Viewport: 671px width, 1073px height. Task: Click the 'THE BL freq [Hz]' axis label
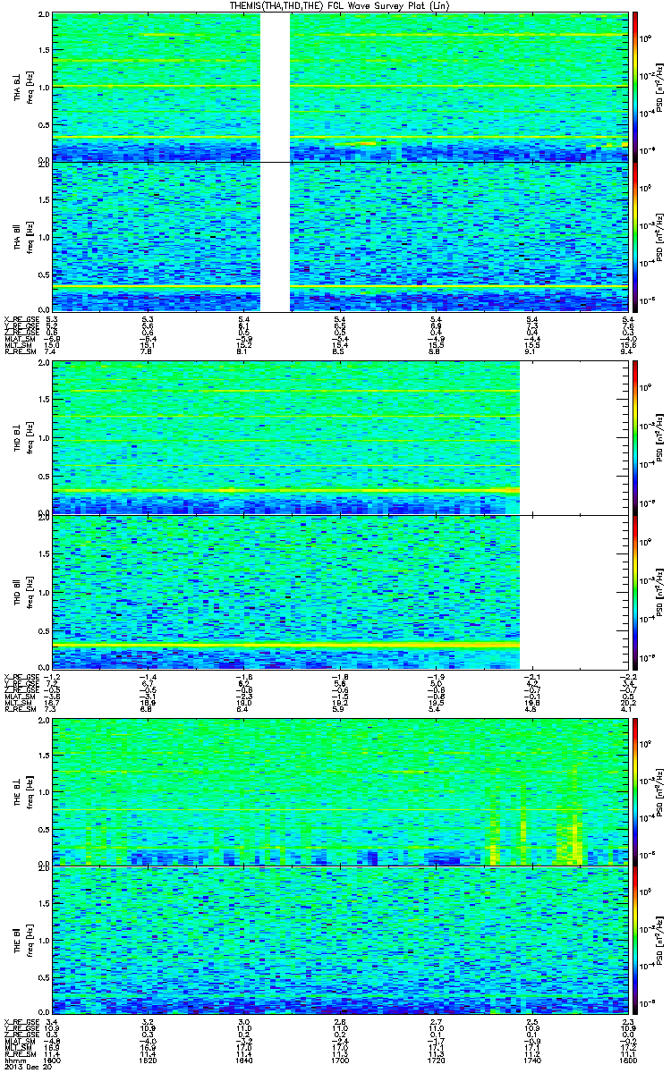point(23,791)
